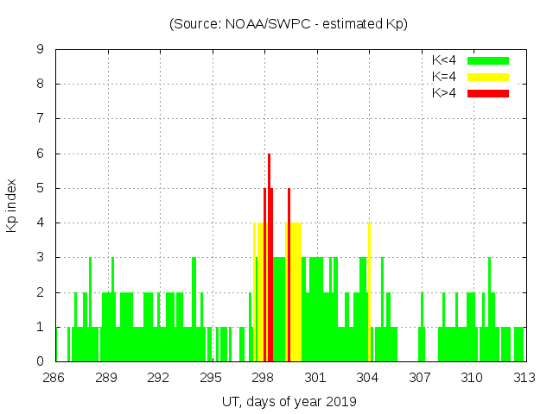Click the y-axis tick label 5
553x414 pixels.
[x=41, y=188]
